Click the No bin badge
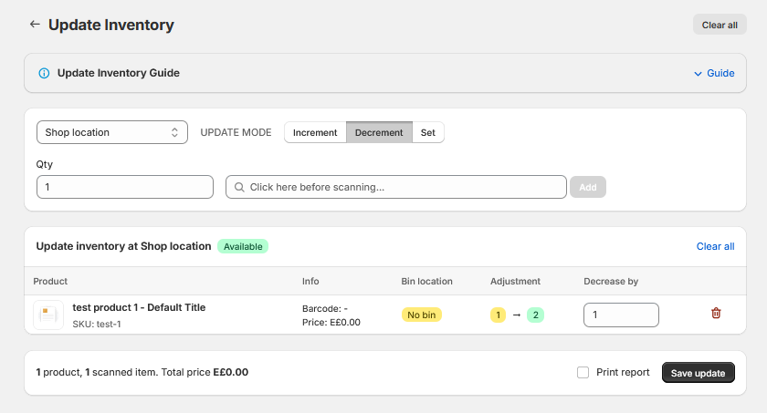The height and width of the screenshot is (413, 767). (x=422, y=315)
